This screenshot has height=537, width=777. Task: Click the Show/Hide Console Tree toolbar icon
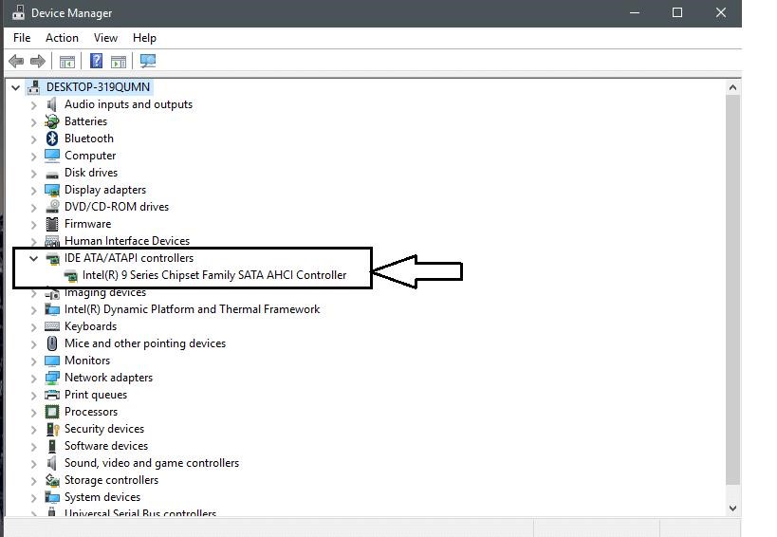point(67,62)
